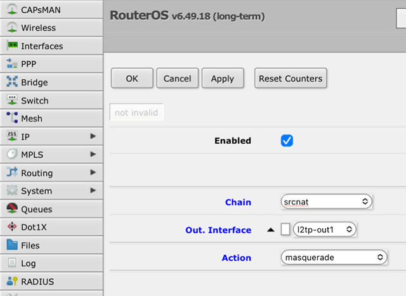Expand the MPLS submenu arrow

point(93,154)
